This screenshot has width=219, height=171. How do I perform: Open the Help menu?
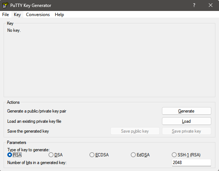pyautogui.click(x=59, y=15)
